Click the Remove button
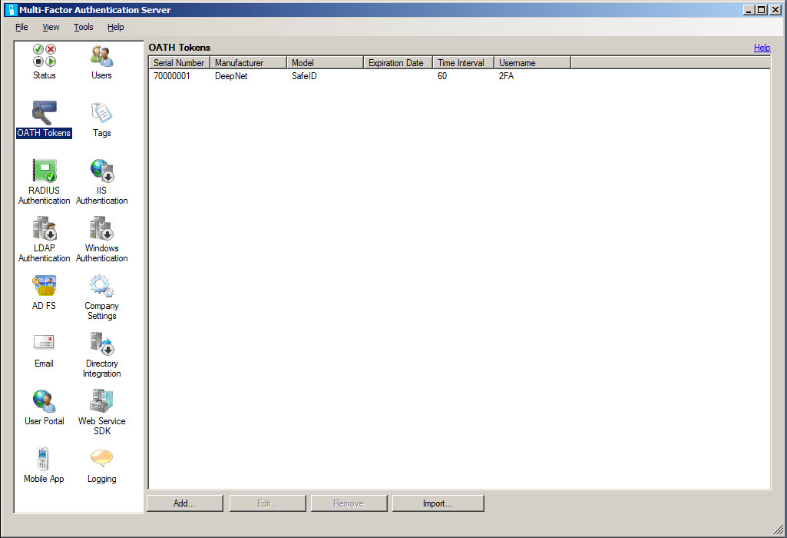This screenshot has width=787, height=538. click(x=349, y=503)
